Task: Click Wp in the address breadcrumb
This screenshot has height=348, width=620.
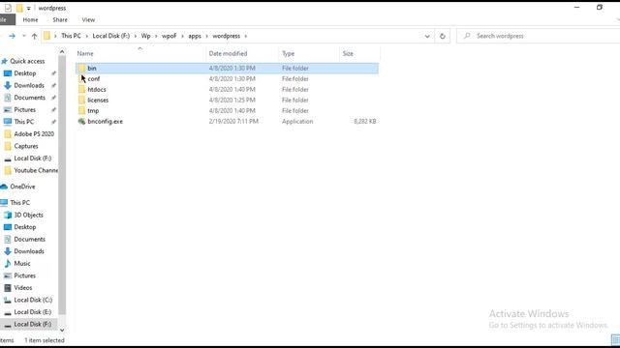Action: click(x=146, y=36)
